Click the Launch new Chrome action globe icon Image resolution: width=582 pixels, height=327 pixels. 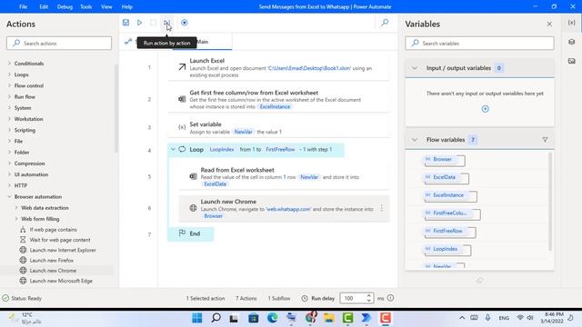tap(23, 271)
